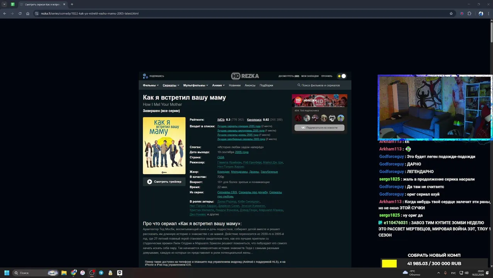Viewport: 493px width, 278px height.
Task: Open 'Сериалы про дружбу' collection link
Action: pyautogui.click(x=253, y=192)
